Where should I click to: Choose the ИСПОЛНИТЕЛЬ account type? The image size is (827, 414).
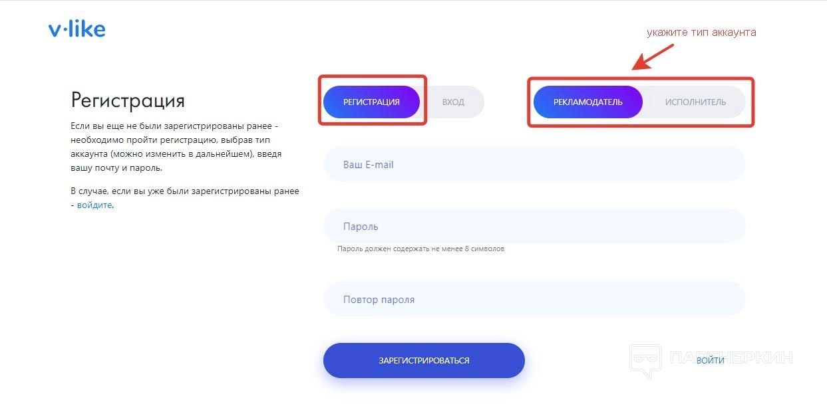click(x=695, y=102)
